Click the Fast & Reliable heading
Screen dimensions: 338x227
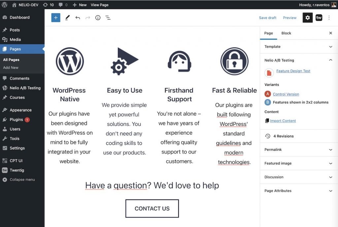(234, 90)
